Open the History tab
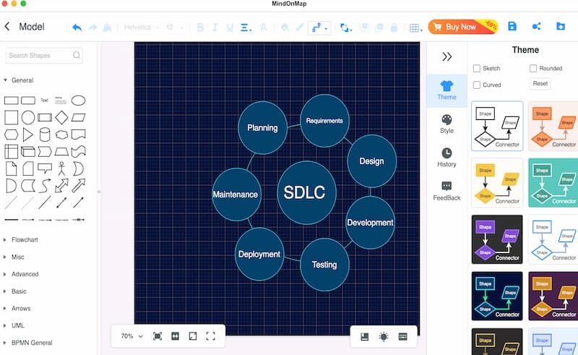 click(447, 158)
